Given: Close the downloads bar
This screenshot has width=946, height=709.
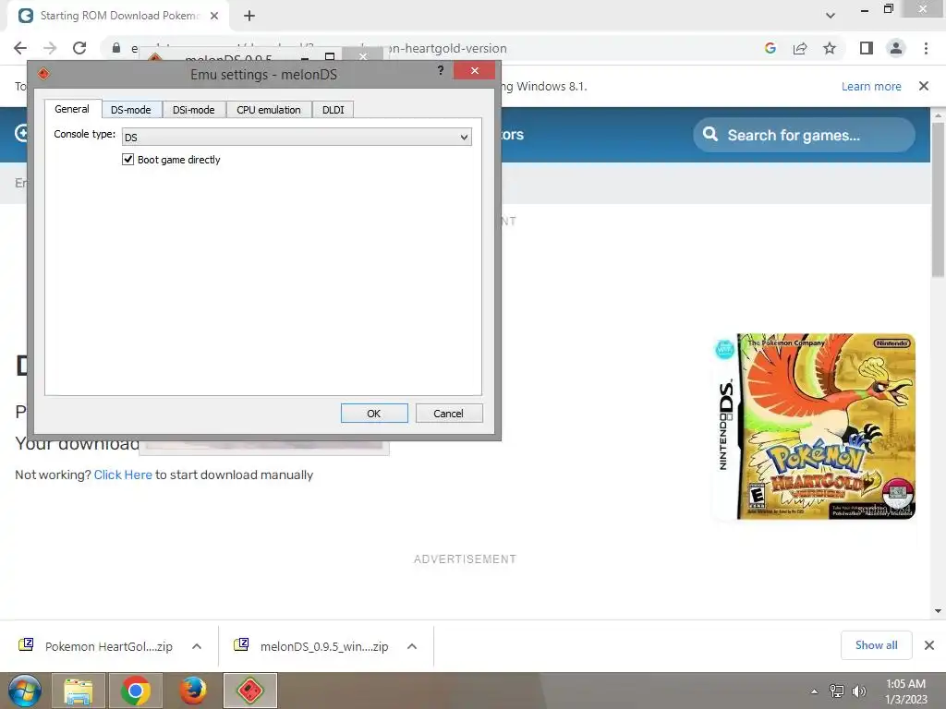Looking at the screenshot, I should coord(929,645).
